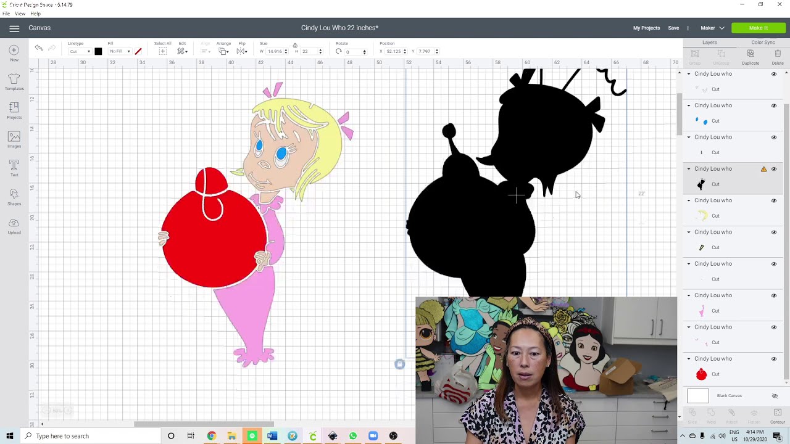This screenshot has width=790, height=444.
Task: Hide the yellow hair Cindy Lou who layer
Action: 774,200
